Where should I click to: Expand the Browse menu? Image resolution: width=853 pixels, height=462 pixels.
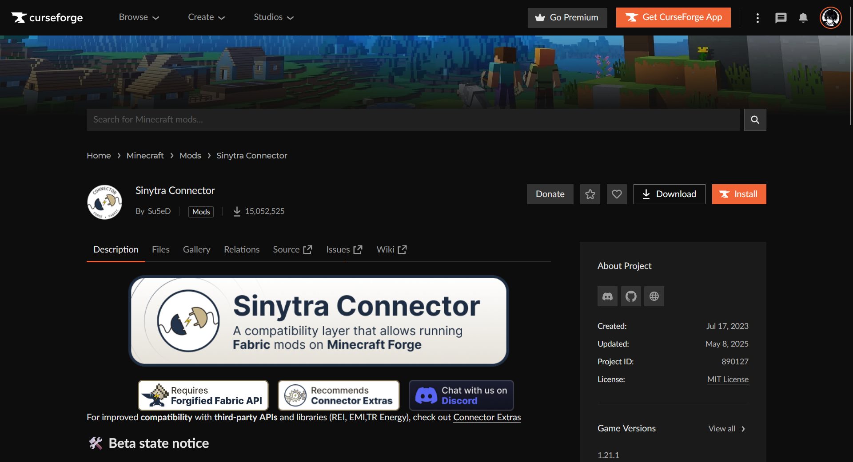coord(139,17)
